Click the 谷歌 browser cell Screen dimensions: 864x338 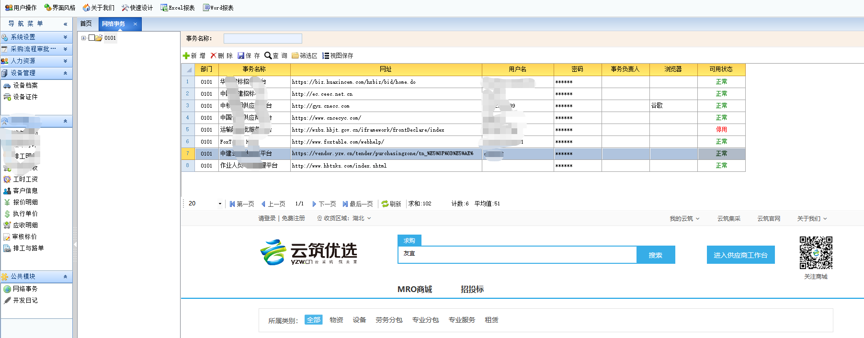pos(673,106)
